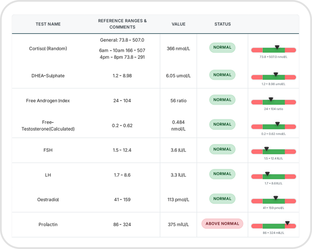Click the Free Androgen Index marker triangle
Image resolution: width=312 pixels, height=249 pixels.
point(271,99)
